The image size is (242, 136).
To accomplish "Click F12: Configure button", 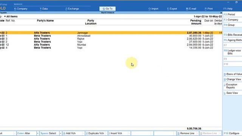I will click(x=233, y=133).
